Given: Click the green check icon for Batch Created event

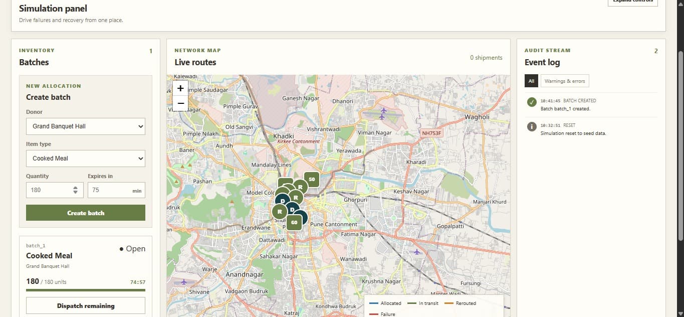Looking at the screenshot, I should pos(532,102).
